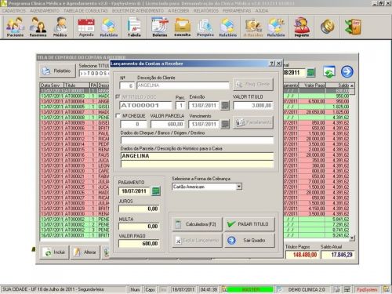Open the BOLETIM DE ATENDIMENTO menu
The height and width of the screenshot is (294, 392).
click(x=138, y=11)
